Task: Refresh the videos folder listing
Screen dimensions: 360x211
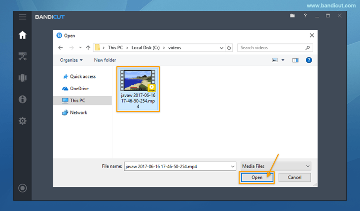Action: tap(229, 48)
